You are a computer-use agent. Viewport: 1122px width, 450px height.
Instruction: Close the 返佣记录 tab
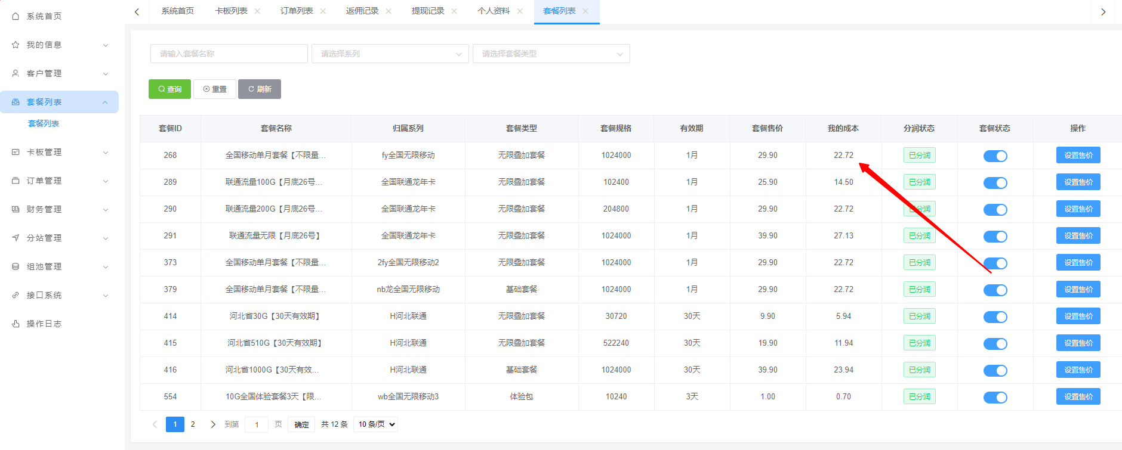389,11
